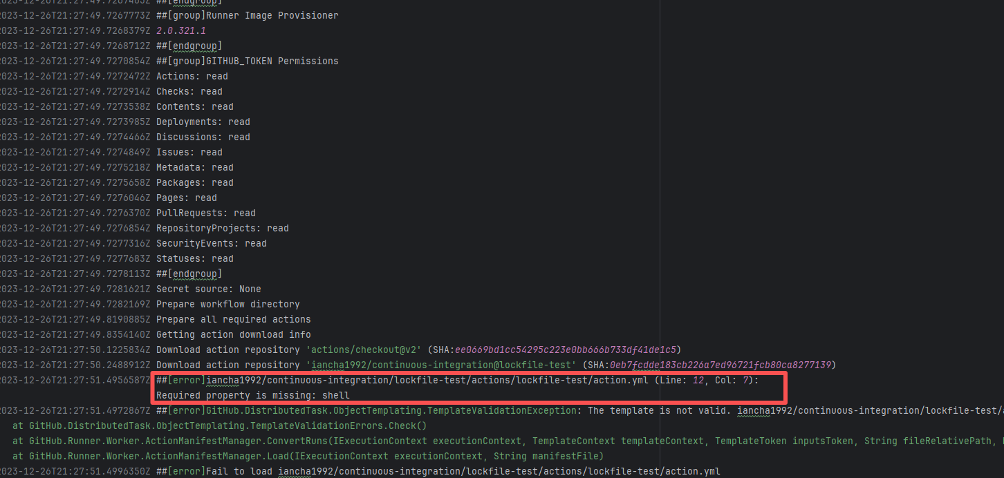The image size is (1004, 478).
Task: Click the 'Fail to load' error line
Action: [x=438, y=471]
